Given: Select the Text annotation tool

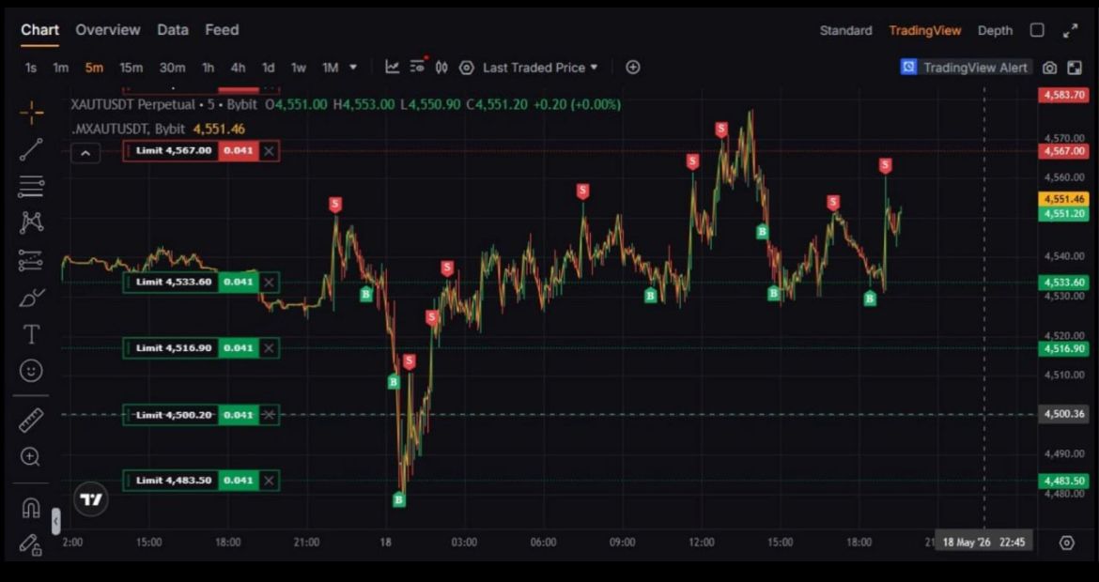Looking at the screenshot, I should coord(31,334).
